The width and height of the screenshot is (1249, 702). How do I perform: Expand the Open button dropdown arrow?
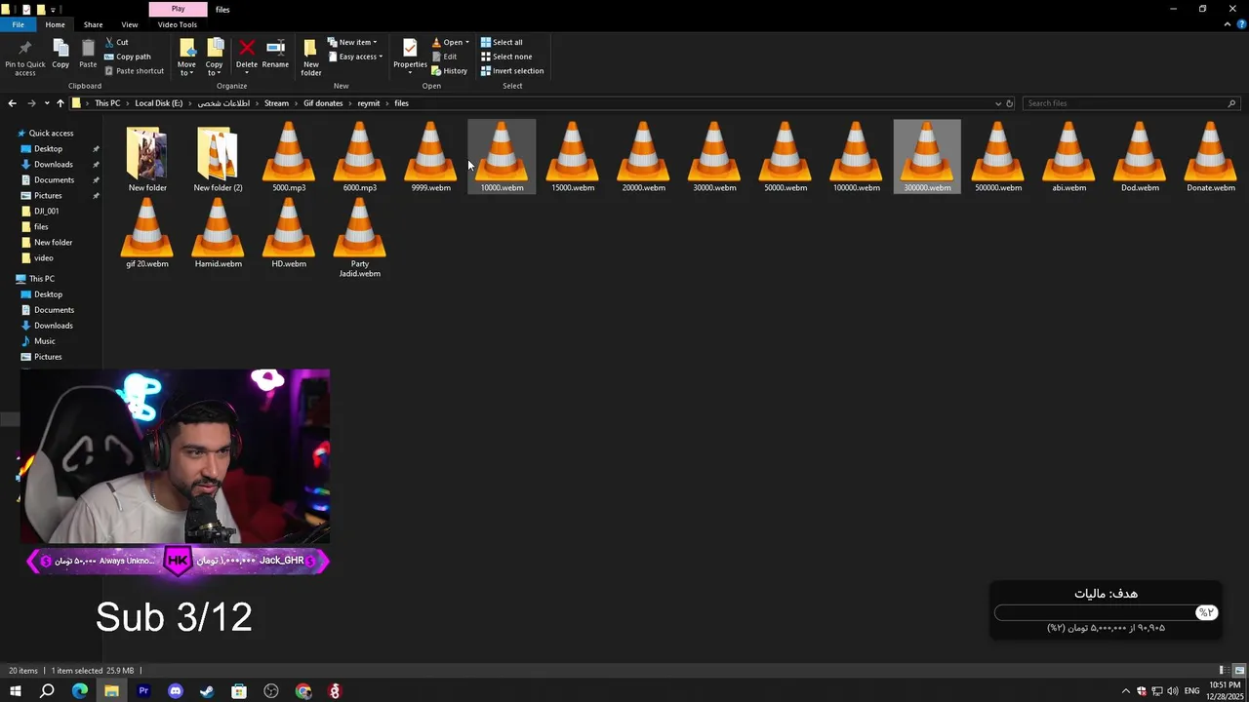click(x=467, y=42)
